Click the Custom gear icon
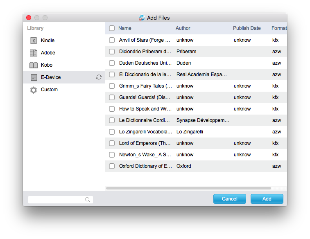 34,90
